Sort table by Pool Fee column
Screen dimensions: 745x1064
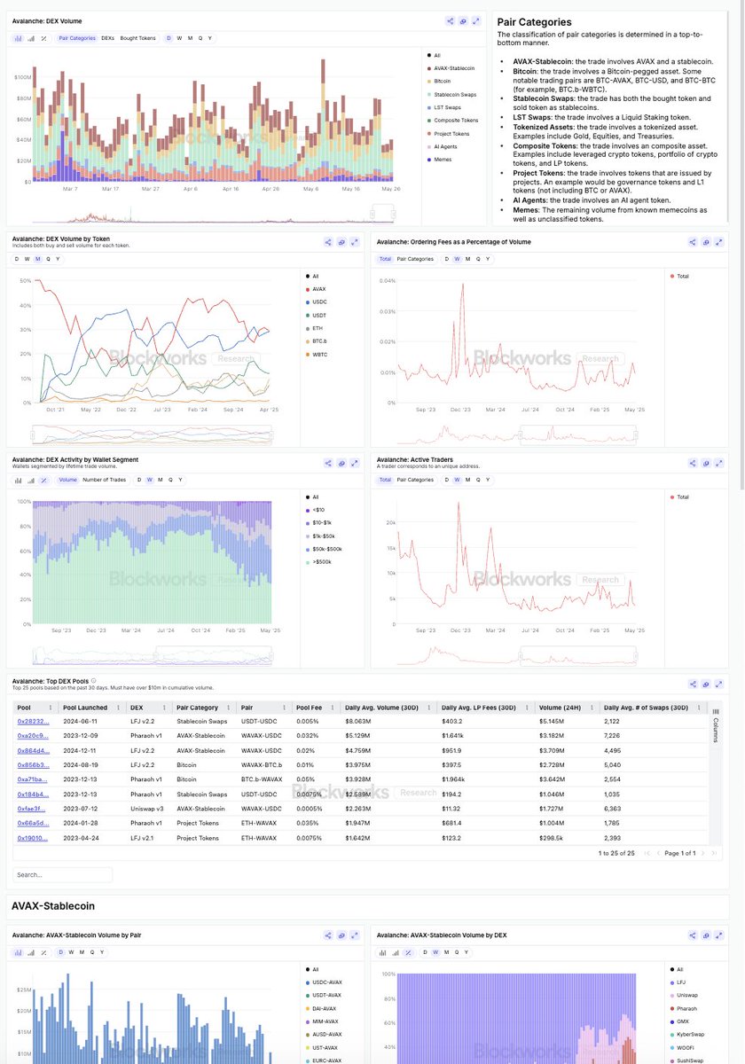coord(310,708)
